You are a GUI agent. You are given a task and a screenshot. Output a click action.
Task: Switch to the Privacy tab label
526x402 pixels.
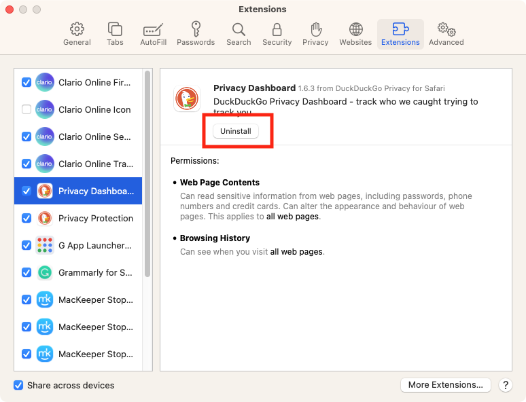pyautogui.click(x=315, y=42)
